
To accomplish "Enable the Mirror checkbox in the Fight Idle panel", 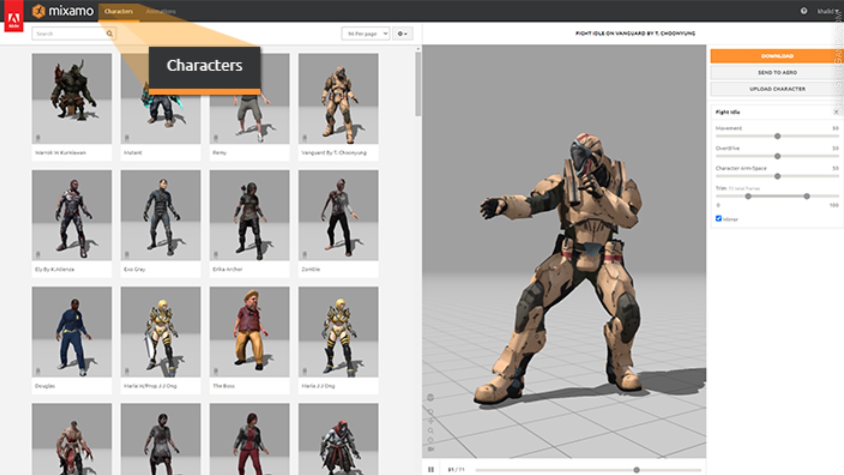I will [719, 219].
